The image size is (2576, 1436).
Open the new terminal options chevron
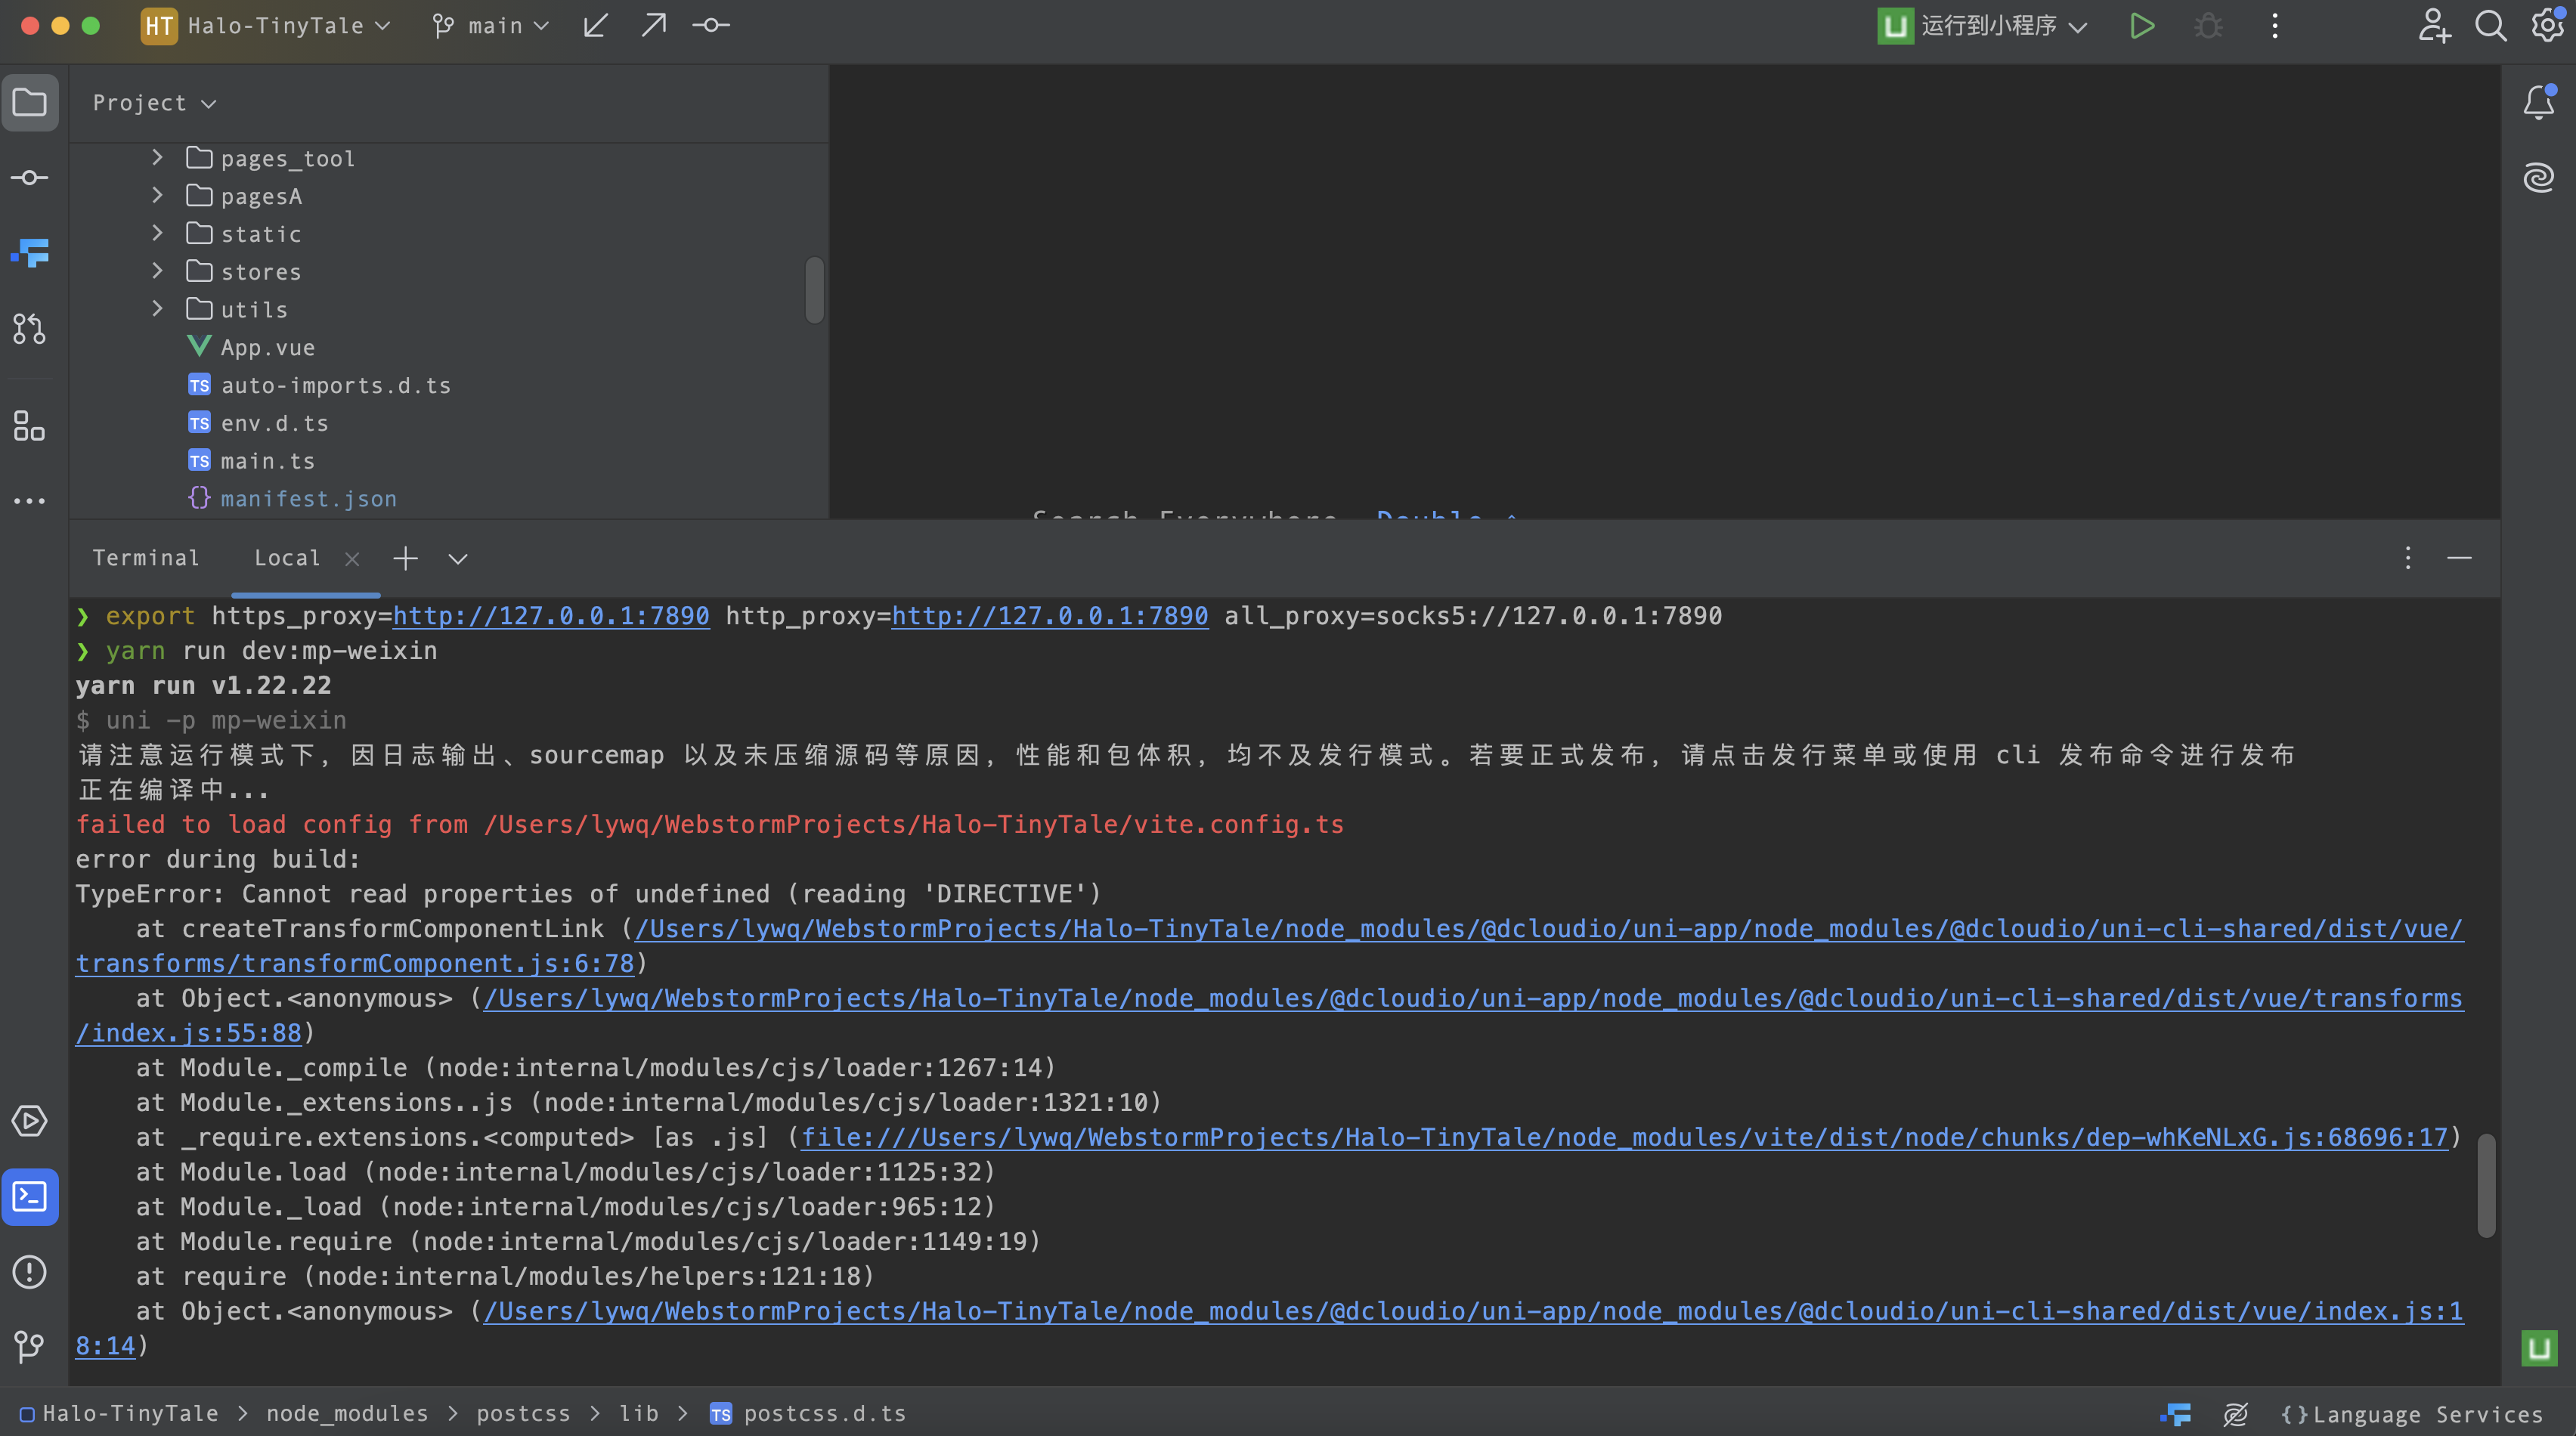pos(458,558)
